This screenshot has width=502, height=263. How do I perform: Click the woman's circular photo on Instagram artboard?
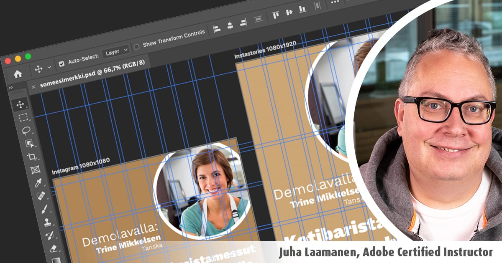[x=203, y=190]
